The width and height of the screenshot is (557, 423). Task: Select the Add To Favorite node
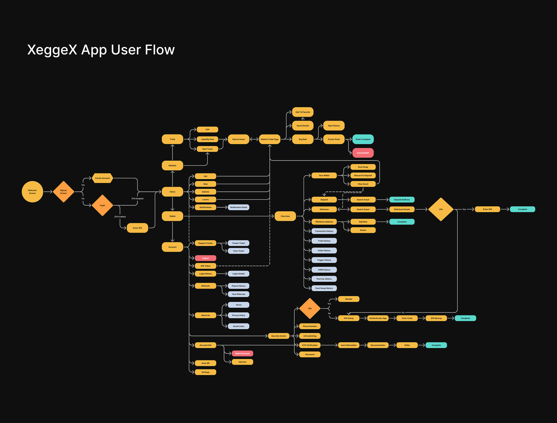click(303, 112)
